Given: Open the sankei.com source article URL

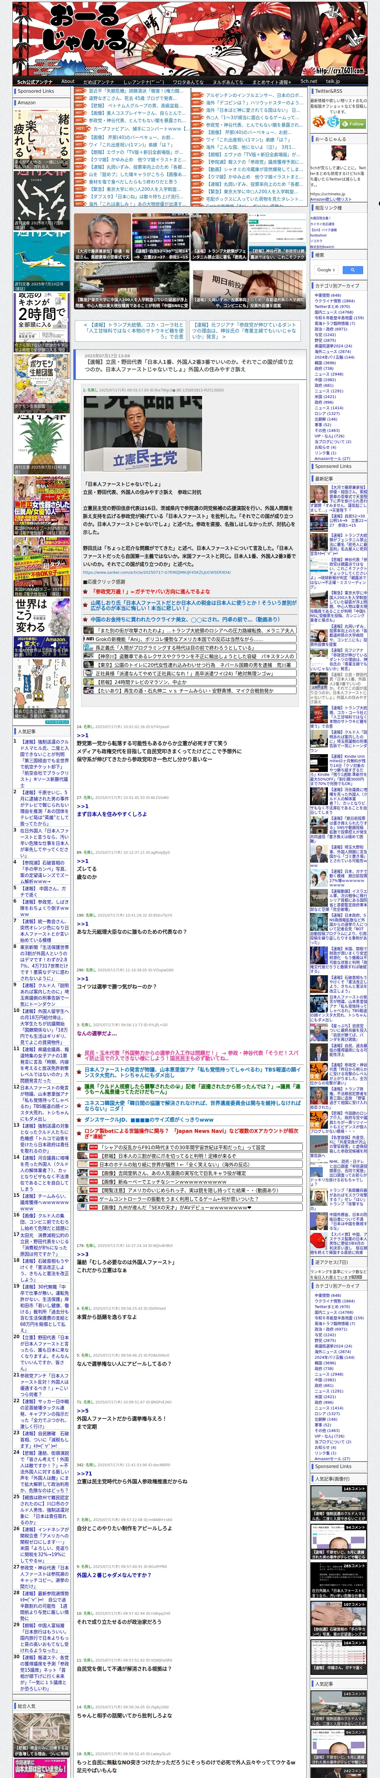Looking at the screenshot, I should click(x=157, y=572).
